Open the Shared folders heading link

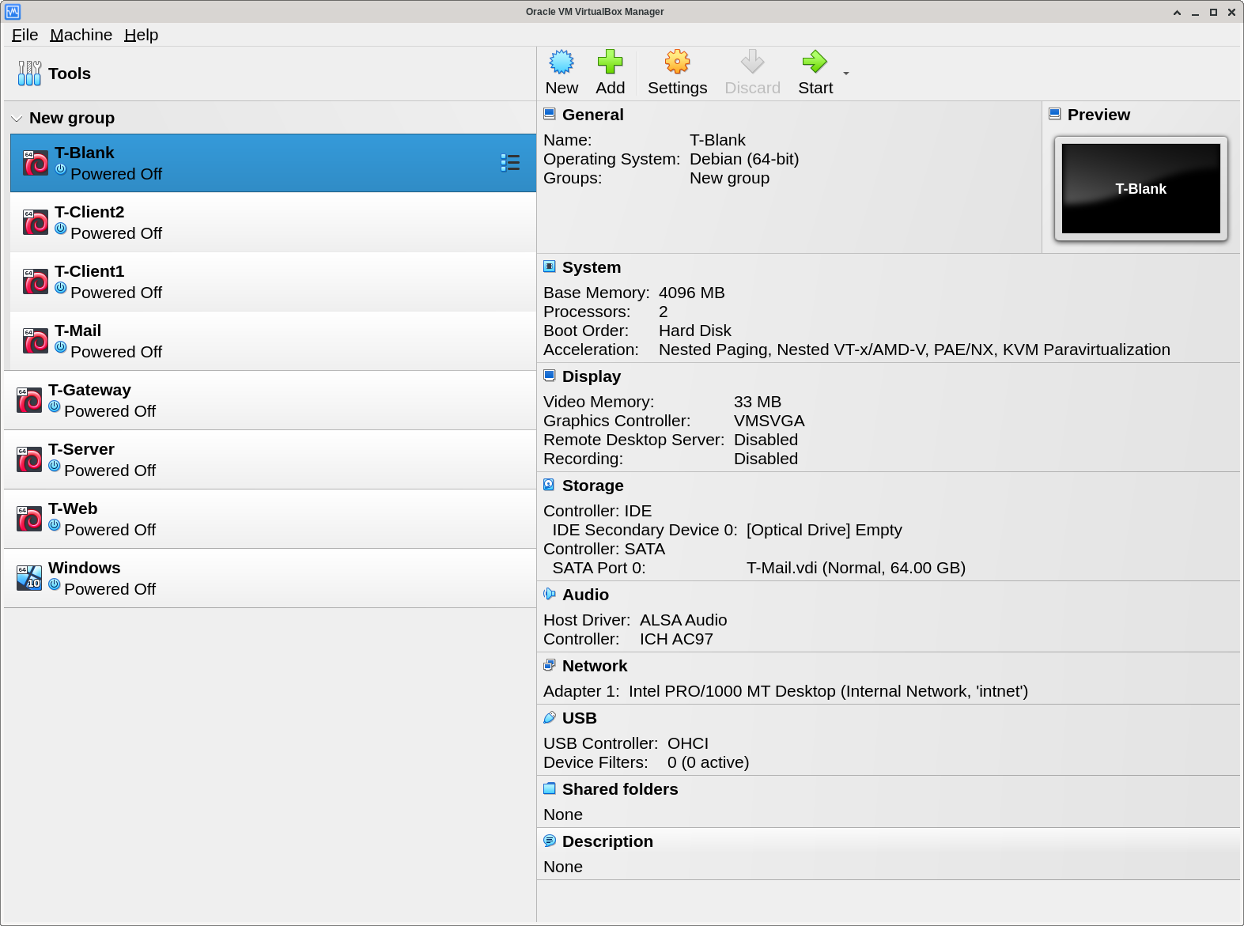[620, 789]
